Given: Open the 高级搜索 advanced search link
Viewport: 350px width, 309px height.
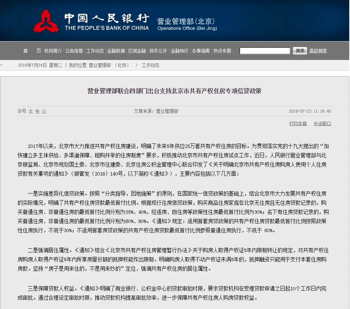Looking at the screenshot, I should (x=318, y=51).
